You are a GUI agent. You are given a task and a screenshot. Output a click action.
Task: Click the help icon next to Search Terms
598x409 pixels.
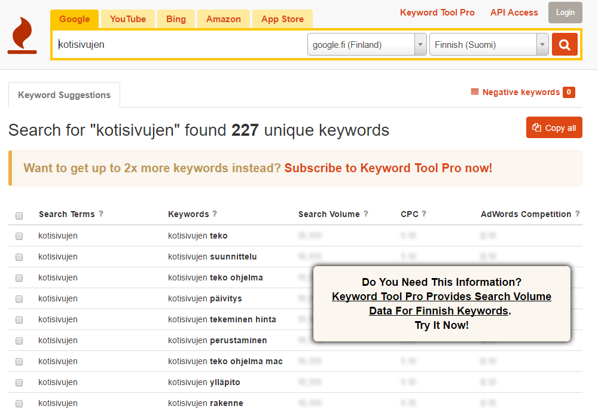101,214
